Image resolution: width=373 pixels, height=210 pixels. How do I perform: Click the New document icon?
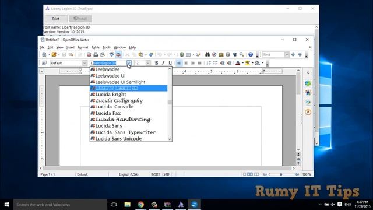[44, 54]
